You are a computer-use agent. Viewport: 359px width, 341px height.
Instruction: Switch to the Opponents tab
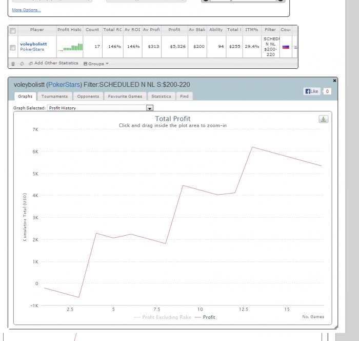(88, 97)
